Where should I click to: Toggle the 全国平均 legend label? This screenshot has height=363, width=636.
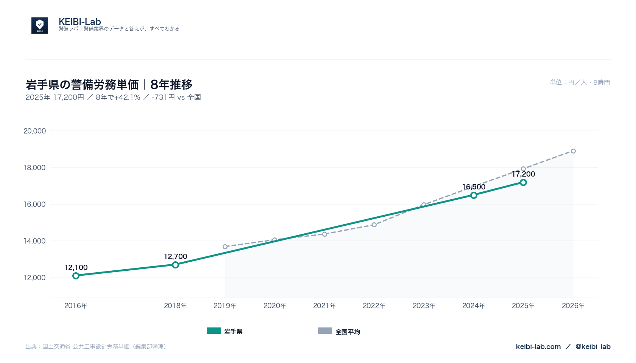(348, 332)
